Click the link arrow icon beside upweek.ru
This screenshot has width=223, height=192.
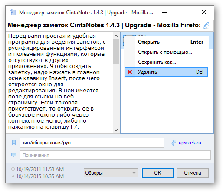tap(174, 143)
